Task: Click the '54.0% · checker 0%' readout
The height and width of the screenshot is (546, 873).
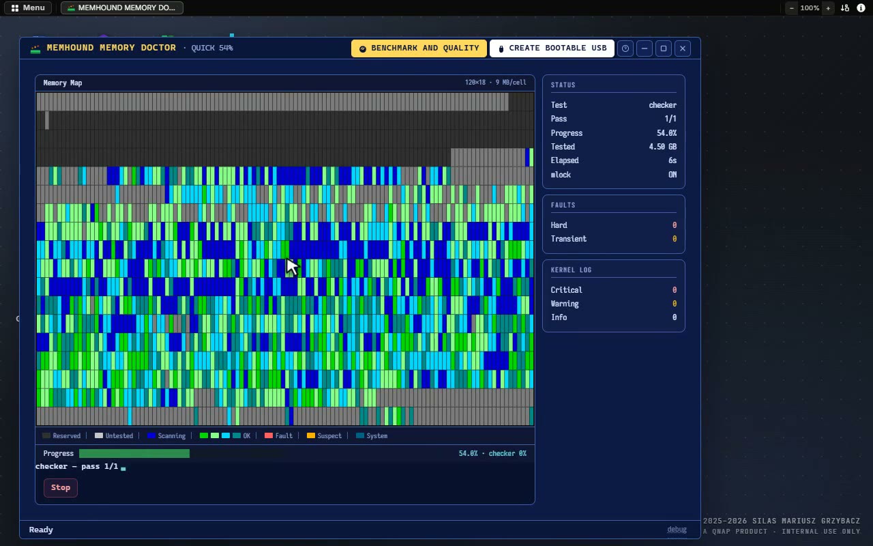Action: click(492, 453)
